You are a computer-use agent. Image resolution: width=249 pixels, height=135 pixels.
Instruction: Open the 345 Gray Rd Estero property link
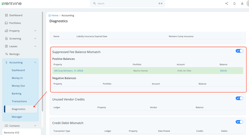tap(68, 71)
